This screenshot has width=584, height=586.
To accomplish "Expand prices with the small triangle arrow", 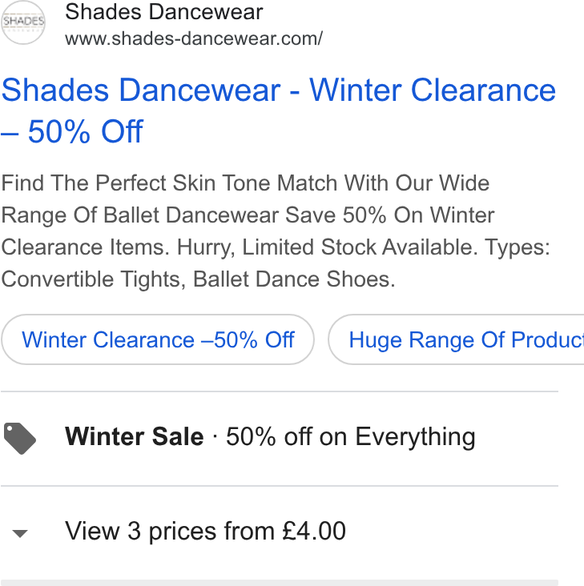I will [20, 533].
